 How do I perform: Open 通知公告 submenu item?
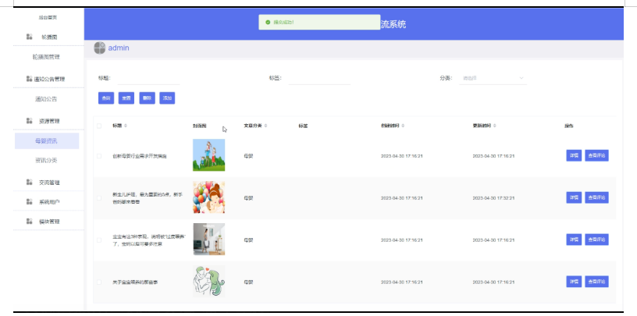coord(46,98)
